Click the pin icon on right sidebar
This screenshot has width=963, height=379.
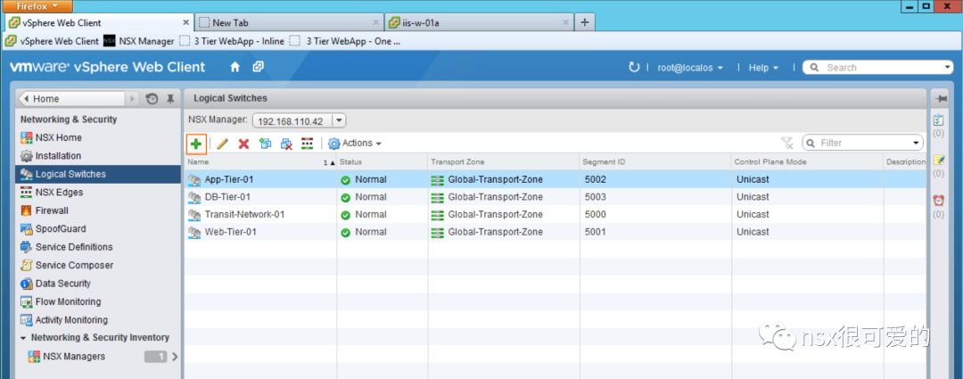pyautogui.click(x=941, y=99)
